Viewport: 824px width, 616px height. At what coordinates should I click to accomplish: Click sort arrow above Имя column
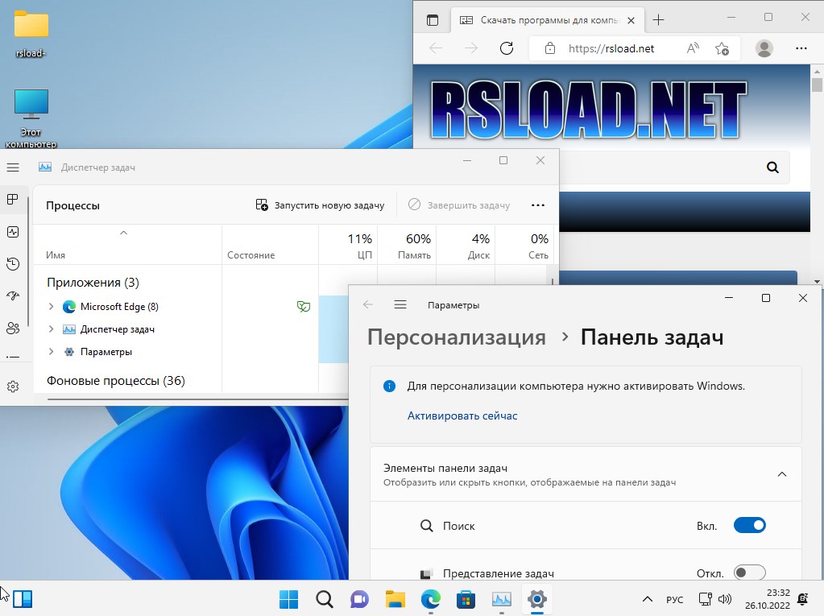123,233
